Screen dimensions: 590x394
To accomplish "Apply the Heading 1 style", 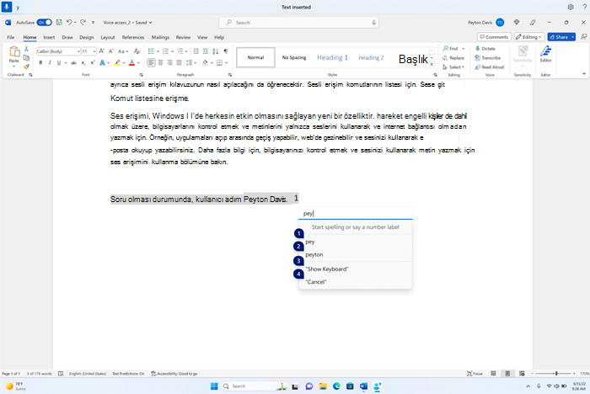I will pyautogui.click(x=332, y=57).
